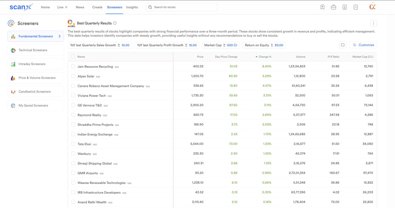Open the three-dot more options menu

[x=373, y=23]
